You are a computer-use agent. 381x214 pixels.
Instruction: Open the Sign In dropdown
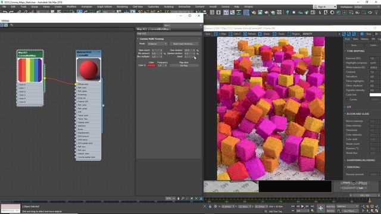point(324,7)
